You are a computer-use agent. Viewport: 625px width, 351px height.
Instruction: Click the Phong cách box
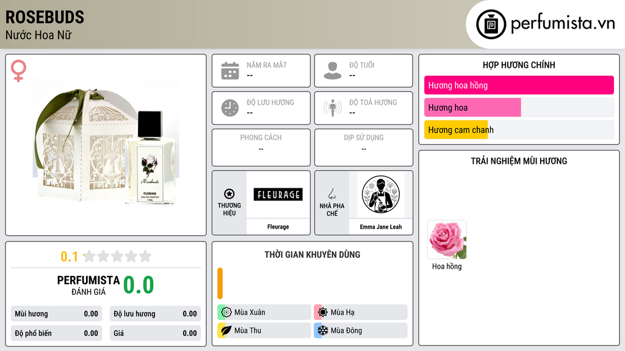click(x=261, y=147)
